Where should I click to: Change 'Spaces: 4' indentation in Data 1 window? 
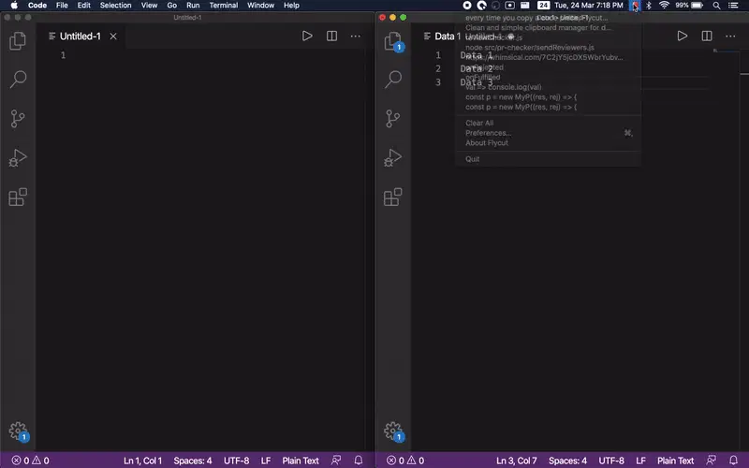(567, 461)
